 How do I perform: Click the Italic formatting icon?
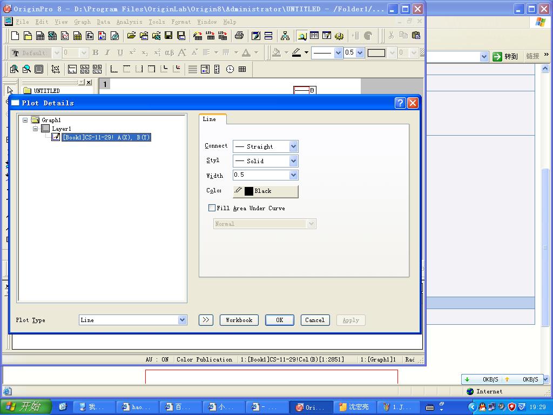coord(107,53)
